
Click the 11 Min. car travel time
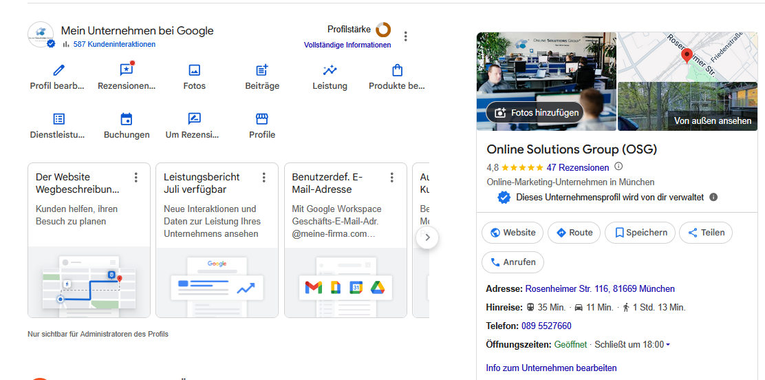[594, 308]
